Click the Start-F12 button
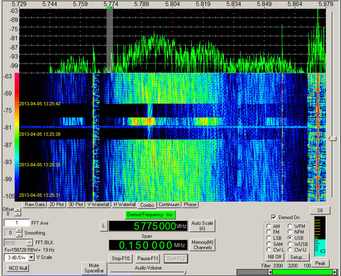This screenshot has width=341, height=276. point(176,259)
